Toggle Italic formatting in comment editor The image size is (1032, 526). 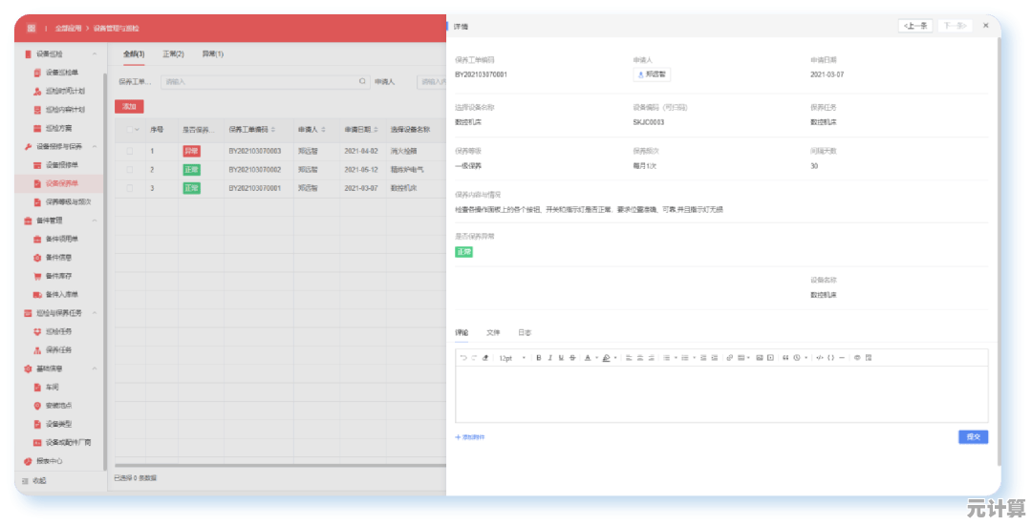pos(549,358)
